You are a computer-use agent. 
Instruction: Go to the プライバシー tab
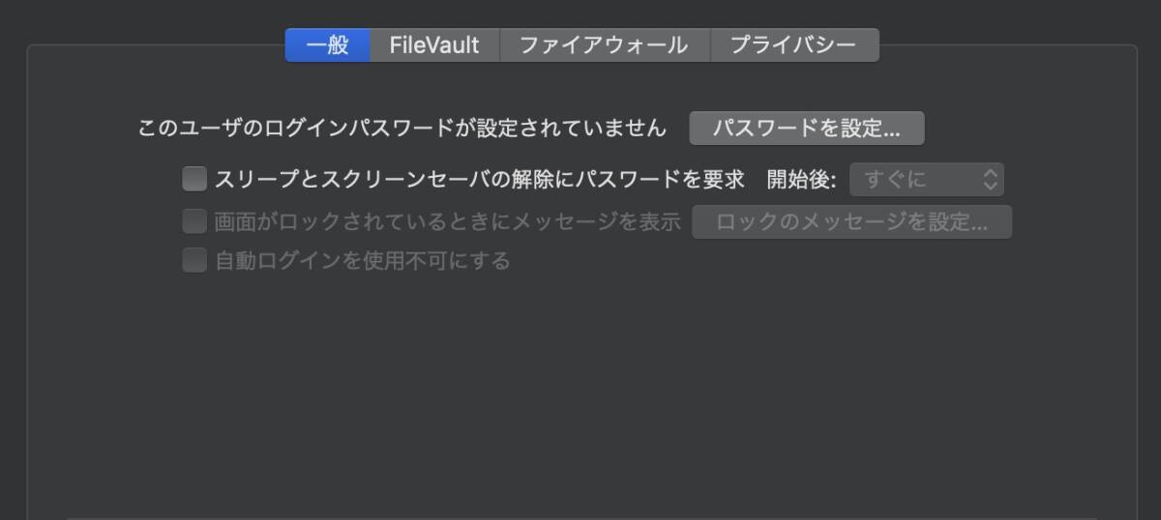click(x=794, y=44)
